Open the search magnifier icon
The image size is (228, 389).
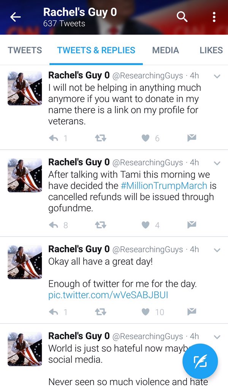click(x=182, y=17)
